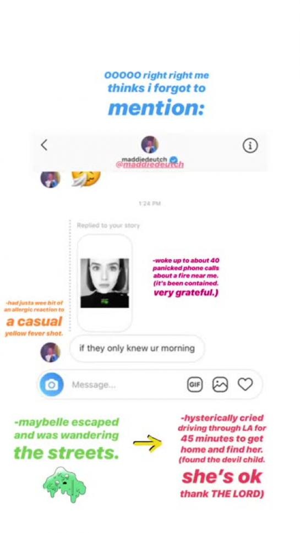Click the 1:24 PM timestamp

(150, 204)
